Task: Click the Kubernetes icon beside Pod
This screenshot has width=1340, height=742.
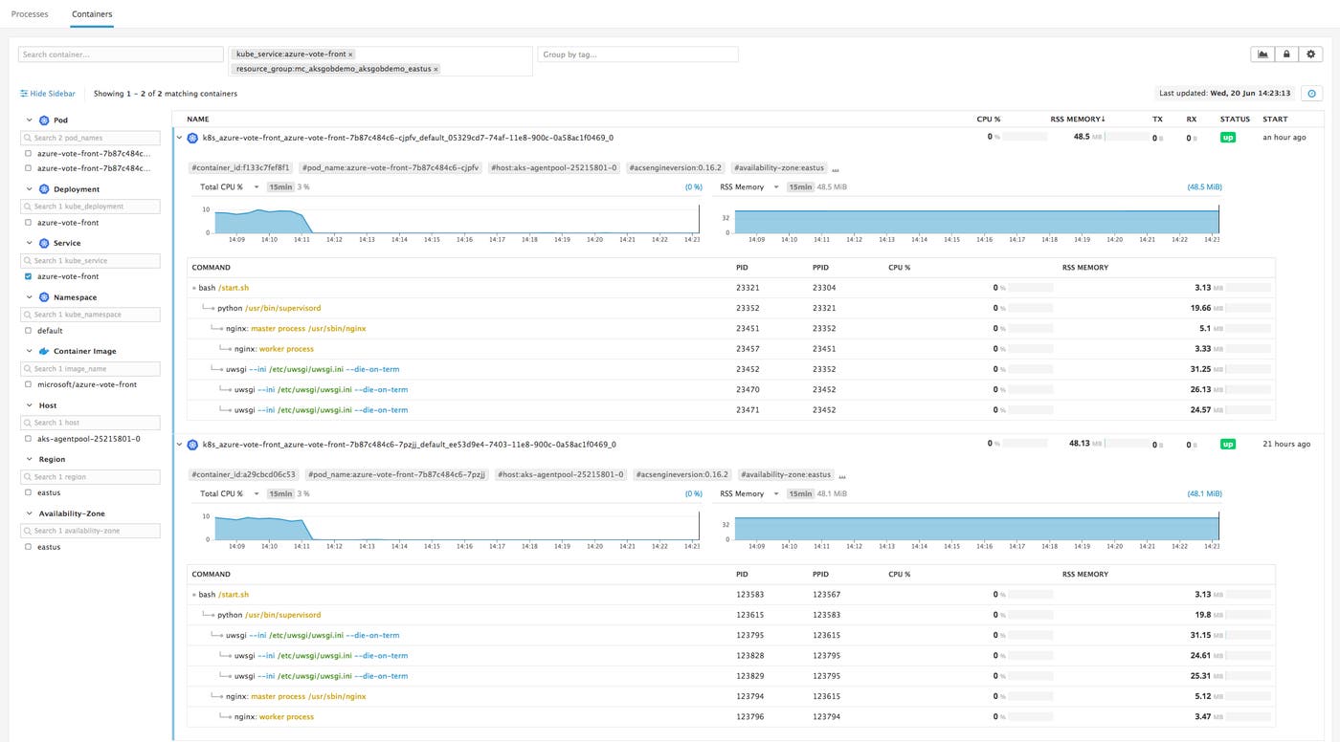Action: (44, 120)
